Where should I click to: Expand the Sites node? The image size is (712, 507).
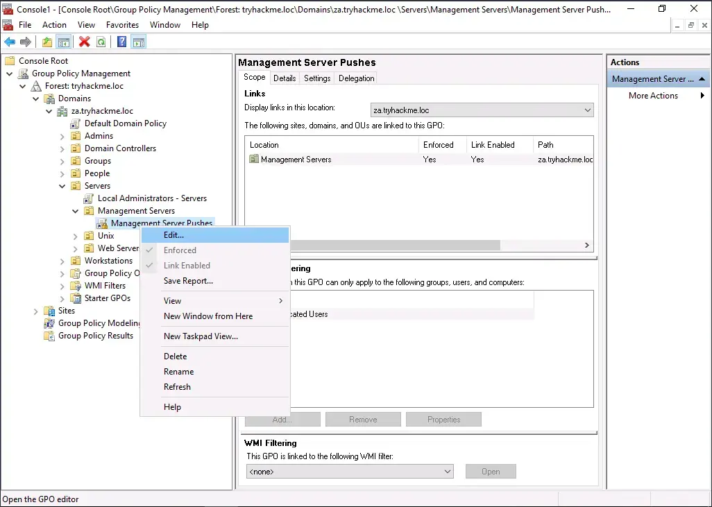(36, 311)
